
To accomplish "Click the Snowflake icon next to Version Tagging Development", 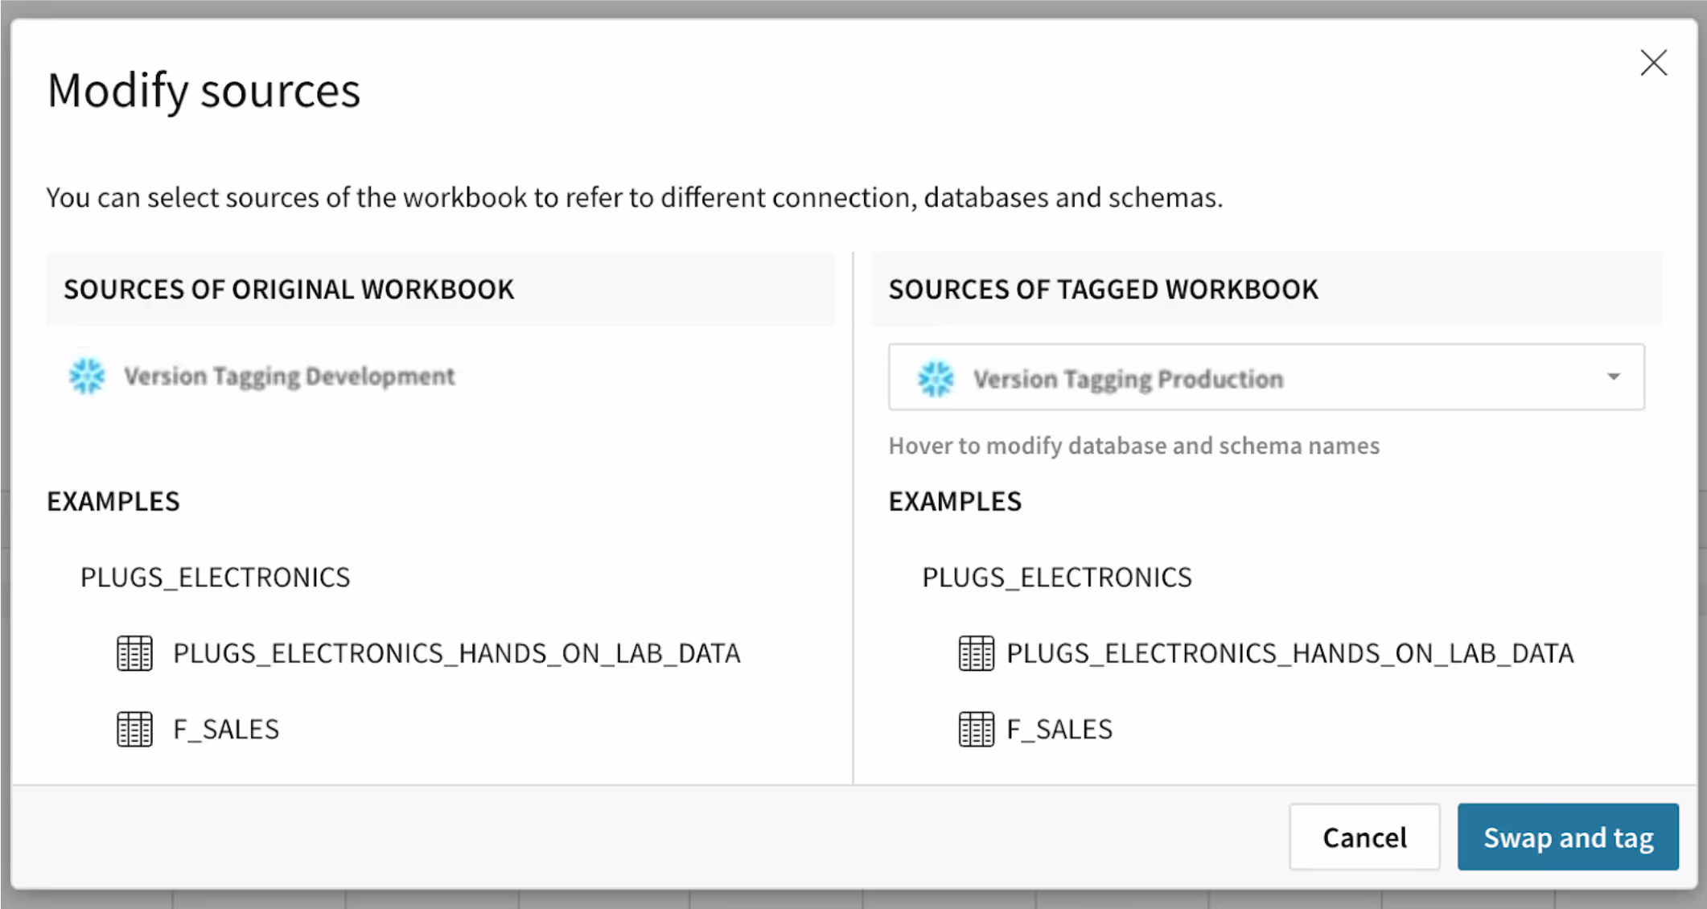I will tap(87, 376).
